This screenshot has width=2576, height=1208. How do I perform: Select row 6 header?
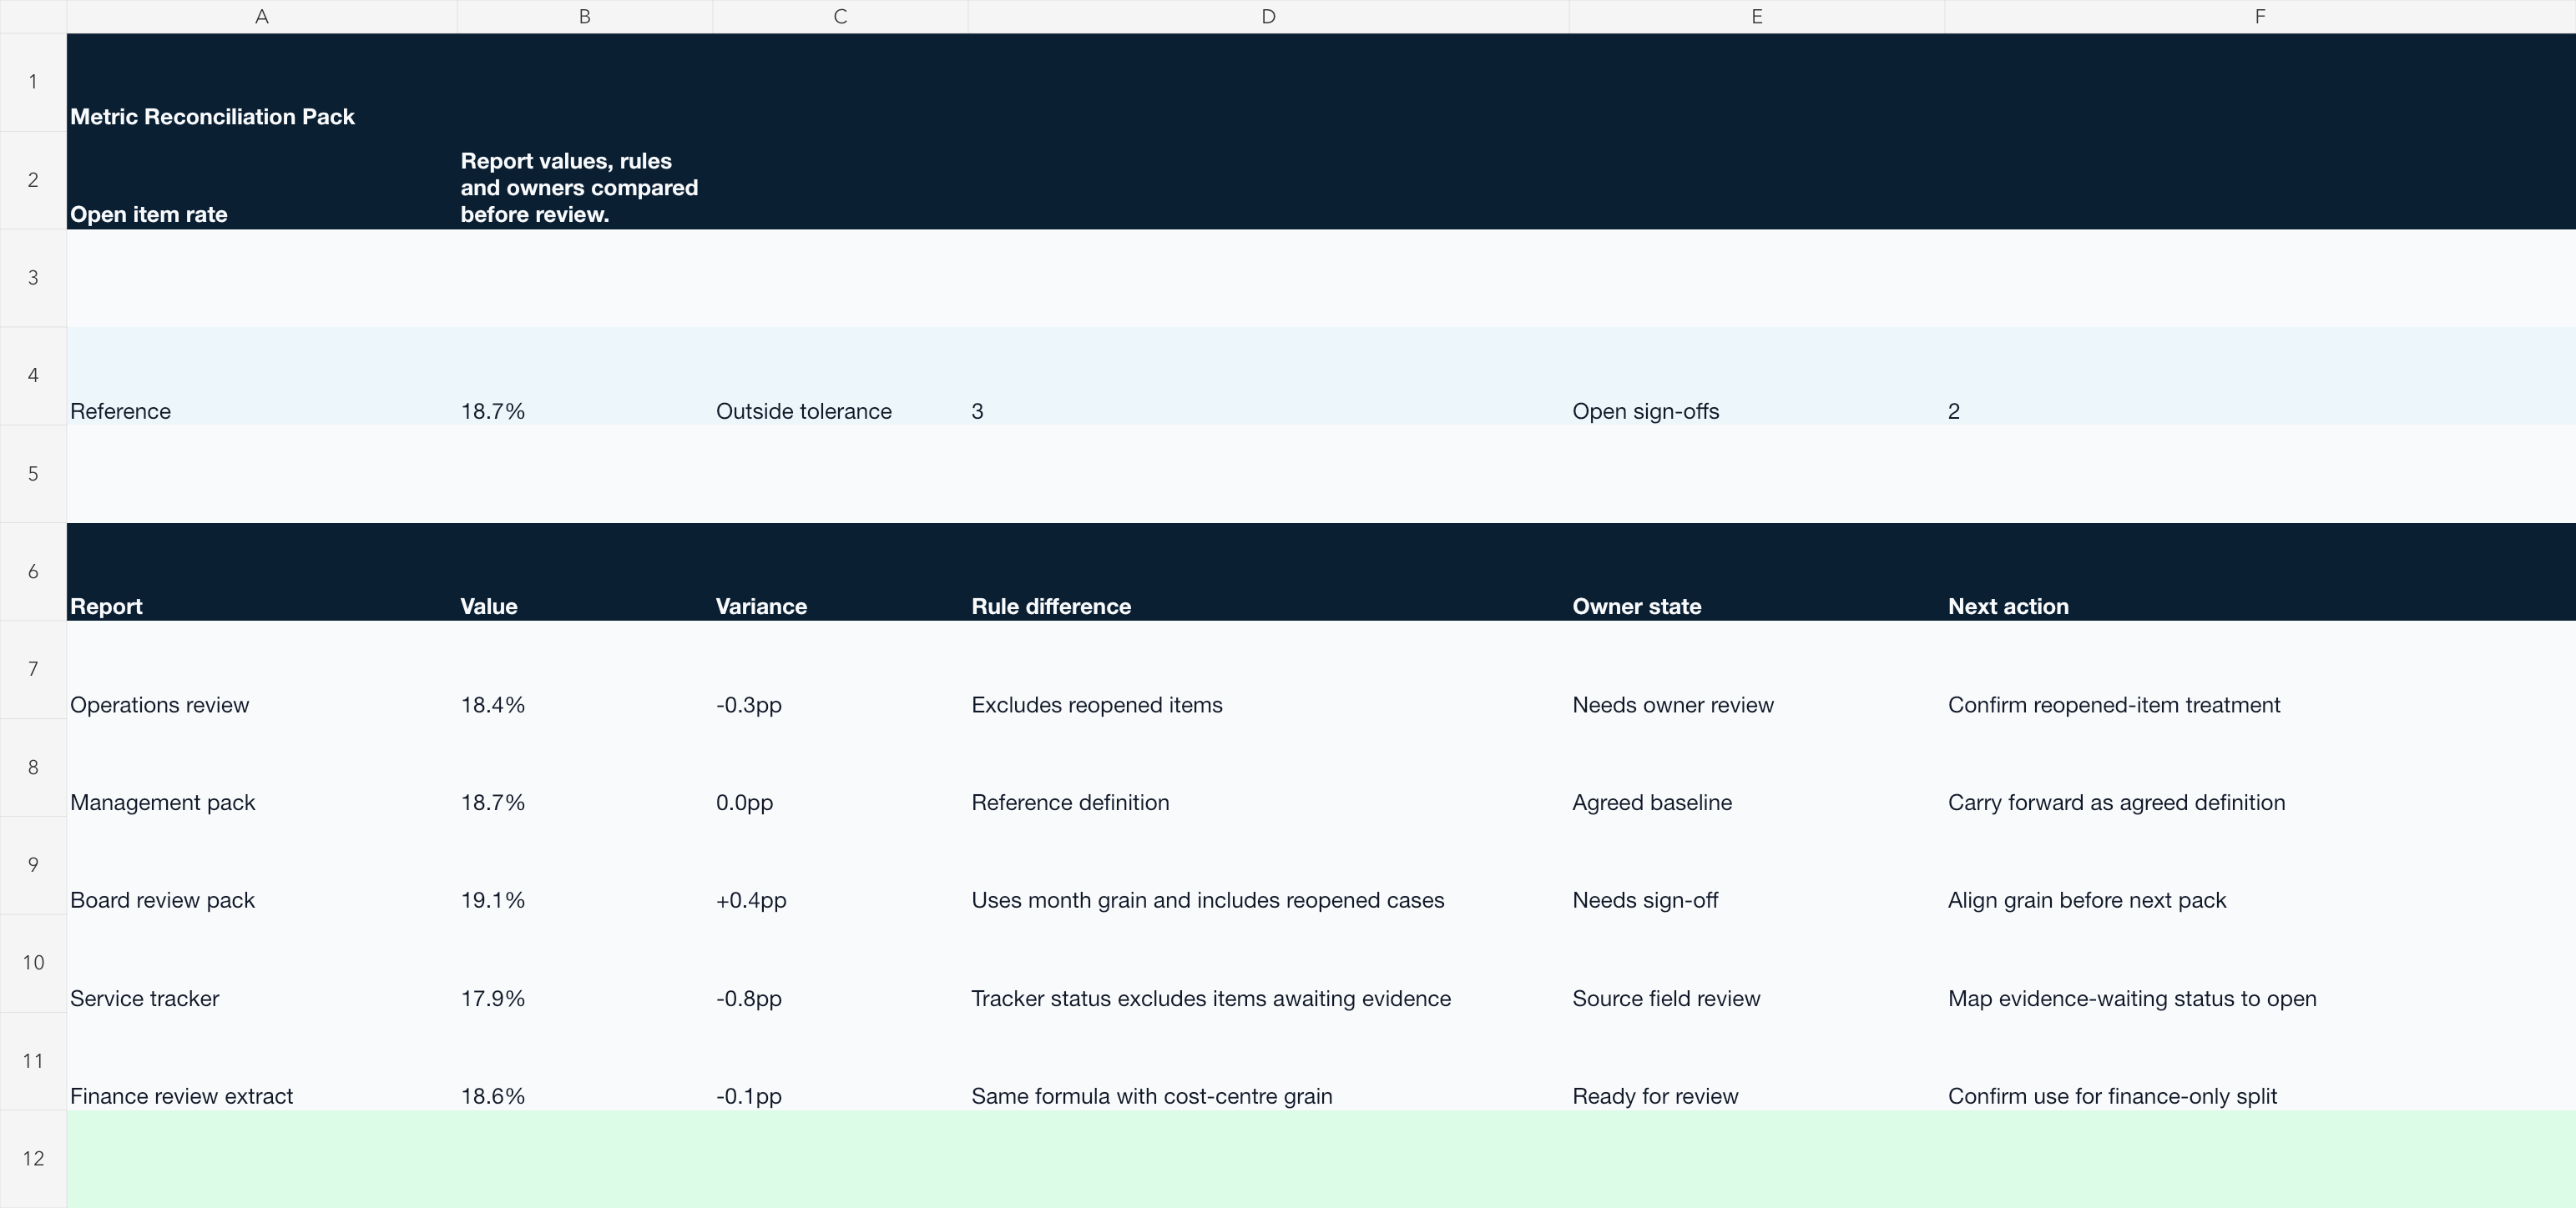(33, 571)
